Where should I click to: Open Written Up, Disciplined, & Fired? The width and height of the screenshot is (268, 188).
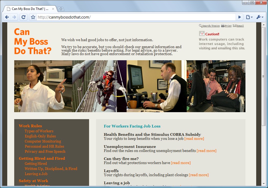(51, 169)
